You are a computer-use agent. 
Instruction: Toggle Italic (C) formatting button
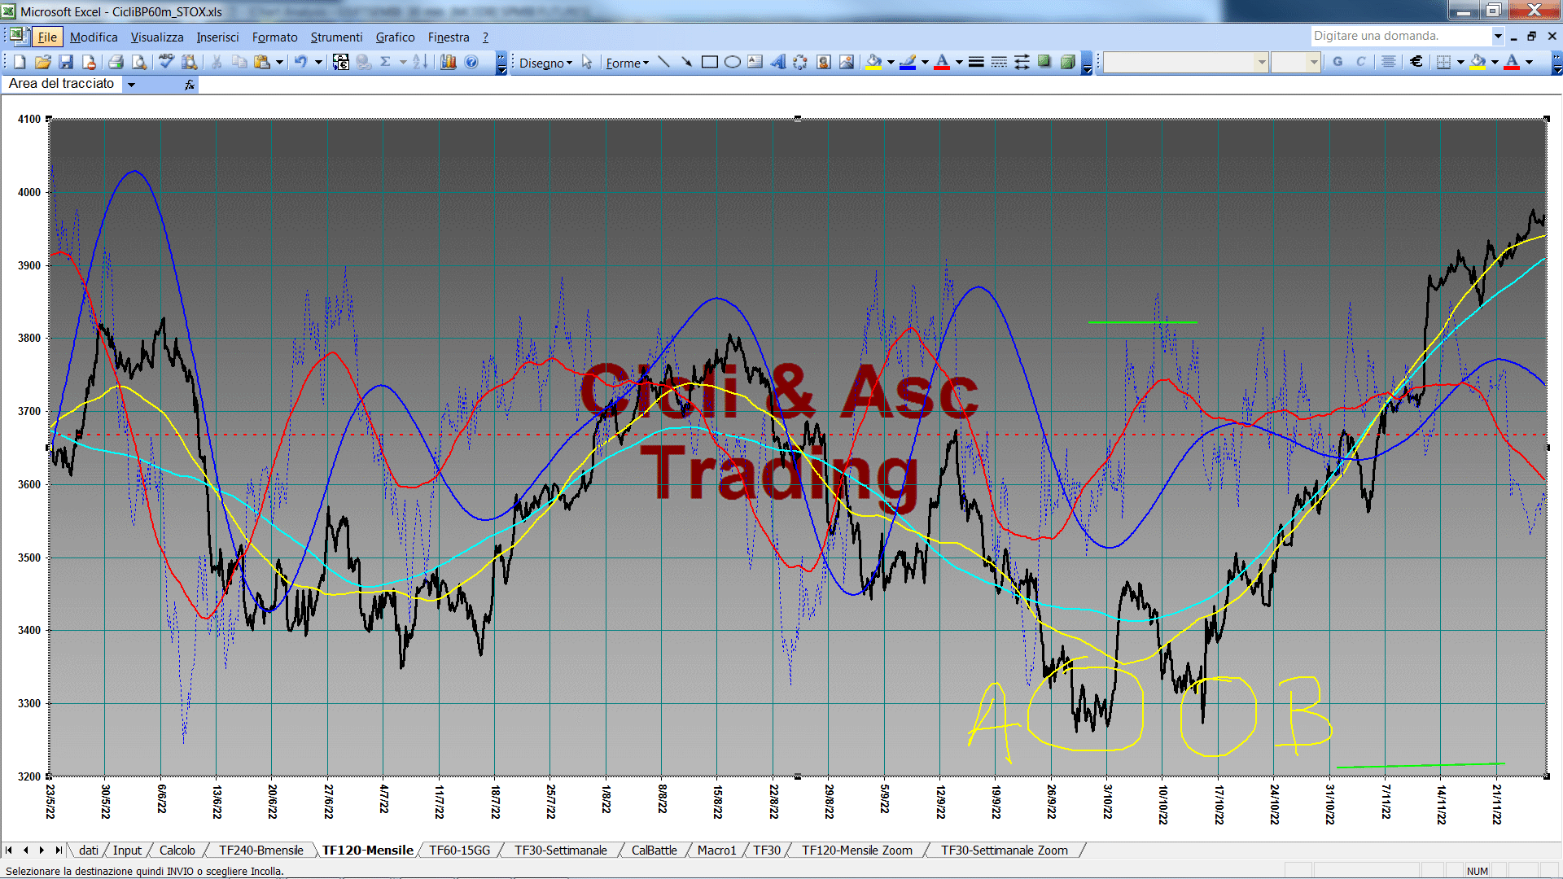point(1360,62)
